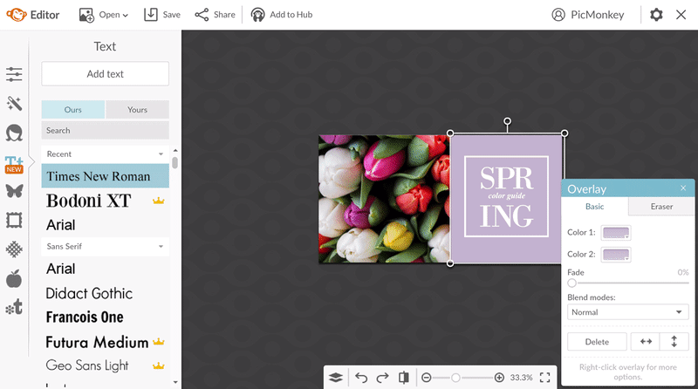Image resolution: width=698 pixels, height=389 pixels.
Task: Select the Frames tool icon
Action: (x=14, y=221)
